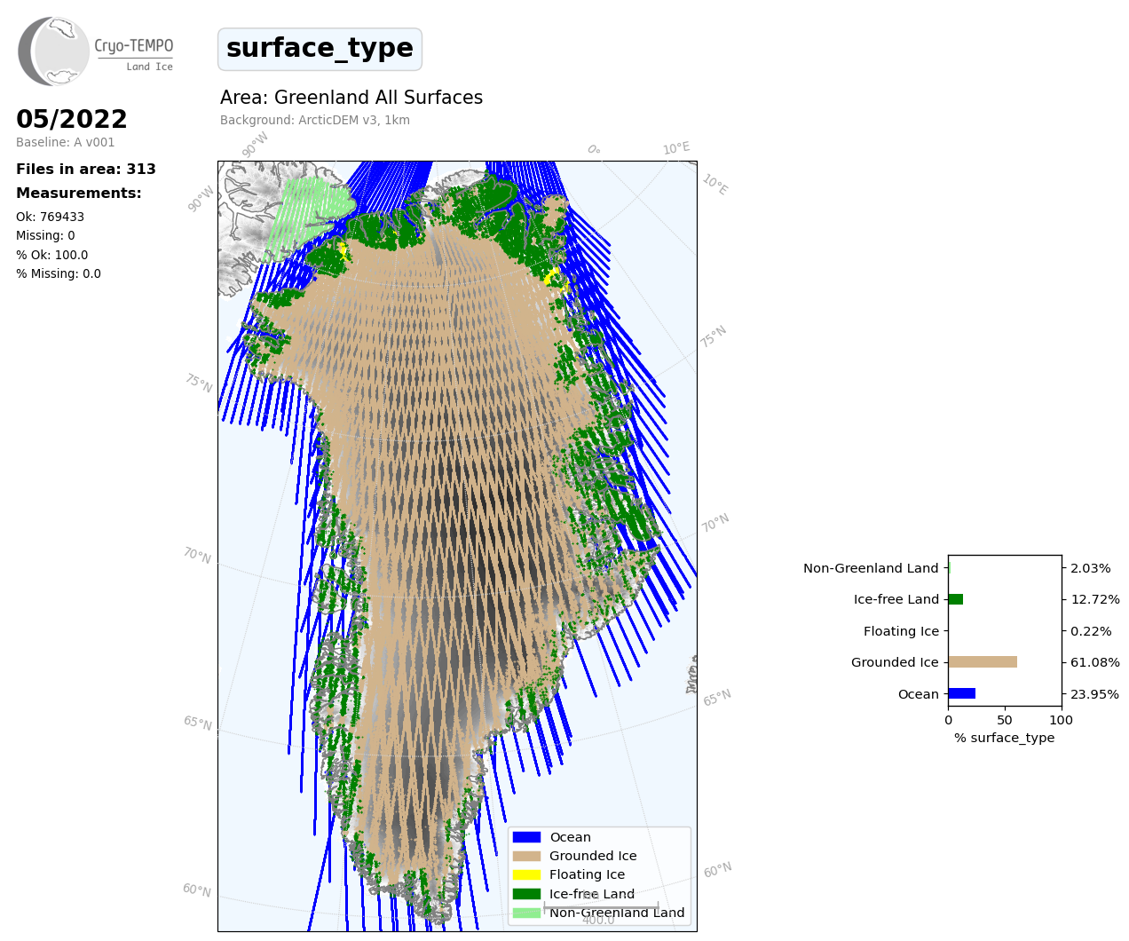Select the blue Ocean legend swatch

coord(526,837)
